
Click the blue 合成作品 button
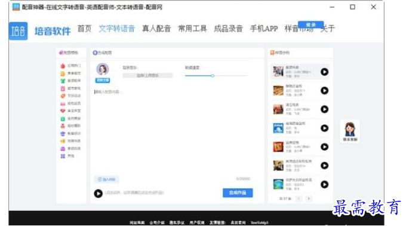(238, 193)
